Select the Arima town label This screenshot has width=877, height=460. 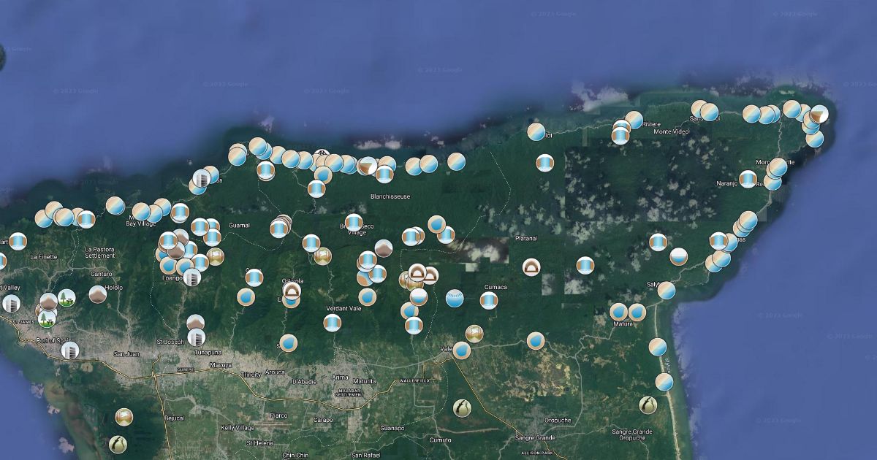pos(340,377)
